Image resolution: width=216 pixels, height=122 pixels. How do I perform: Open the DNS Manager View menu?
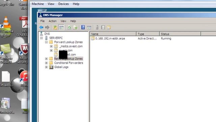(x=63, y=21)
